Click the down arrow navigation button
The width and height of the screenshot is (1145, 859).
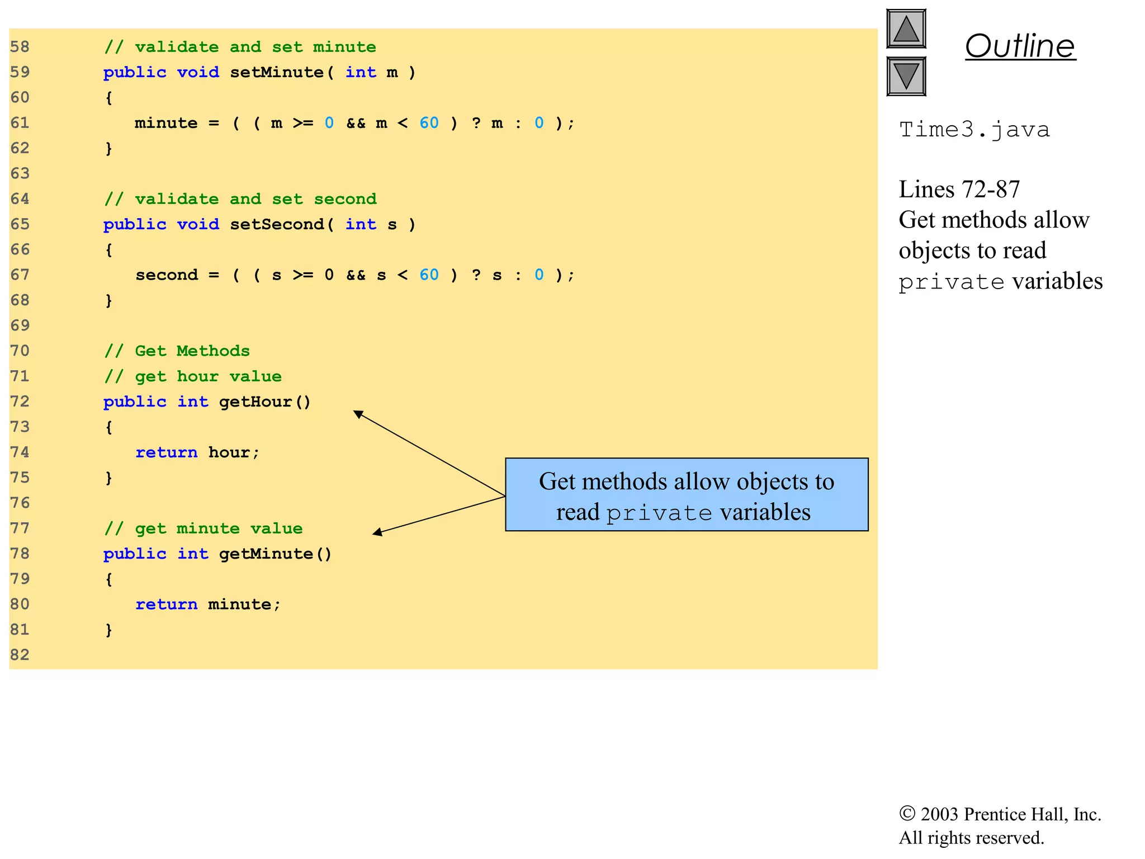coord(906,77)
